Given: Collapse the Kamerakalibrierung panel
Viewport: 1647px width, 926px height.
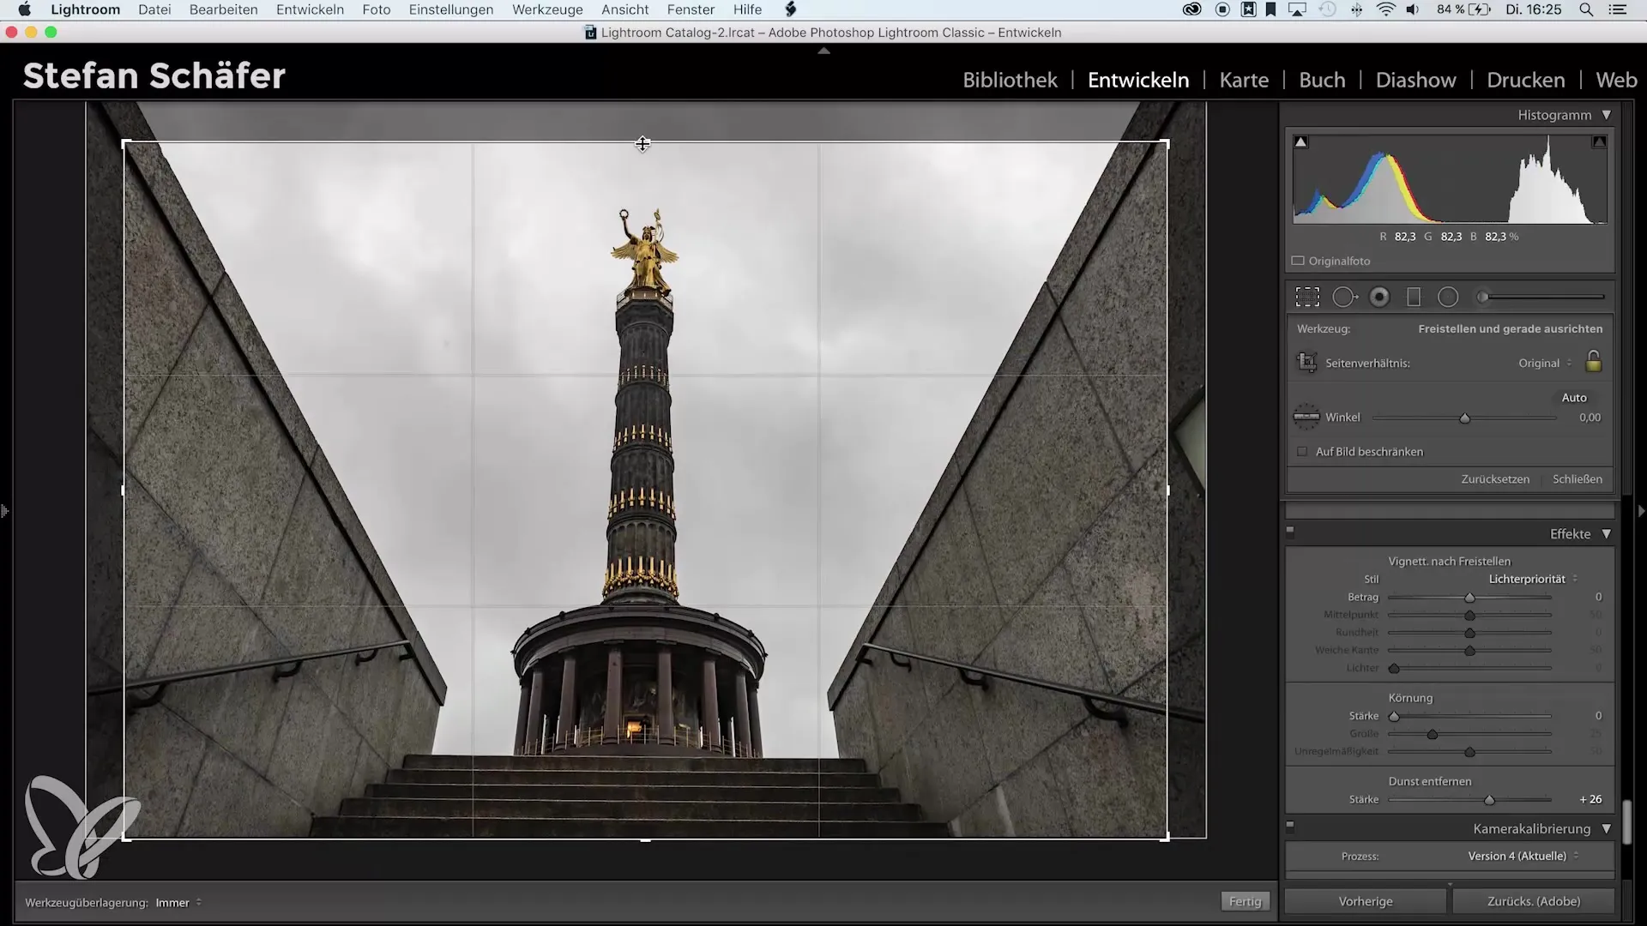Looking at the screenshot, I should pos(1606,829).
